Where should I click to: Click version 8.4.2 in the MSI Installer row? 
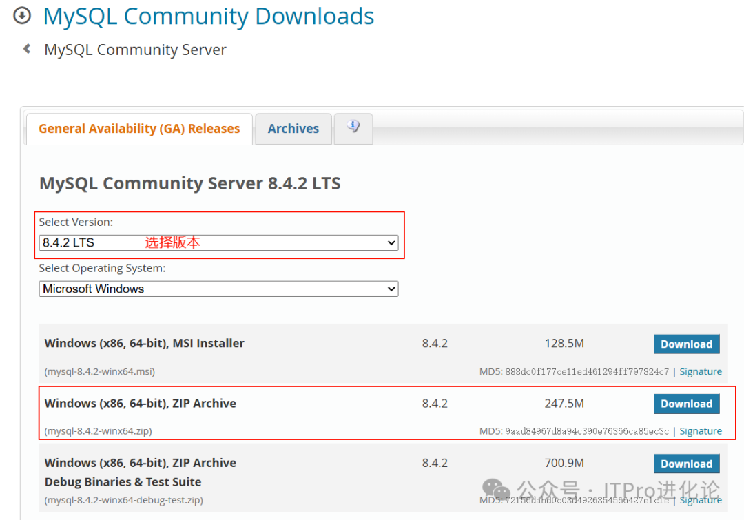coord(435,343)
